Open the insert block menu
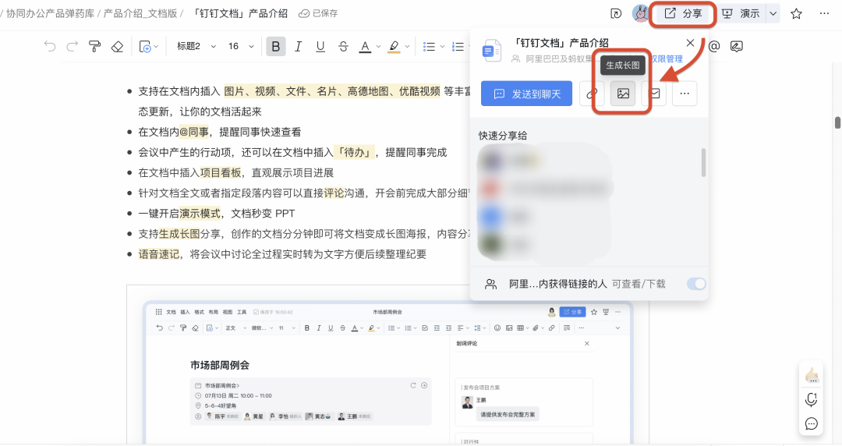Screen dimensions: 842x446 pos(148,47)
